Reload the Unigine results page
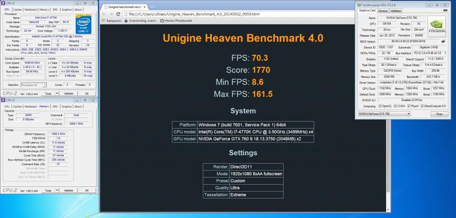Image resolution: width=456 pixels, height=218 pixels. click(x=118, y=14)
